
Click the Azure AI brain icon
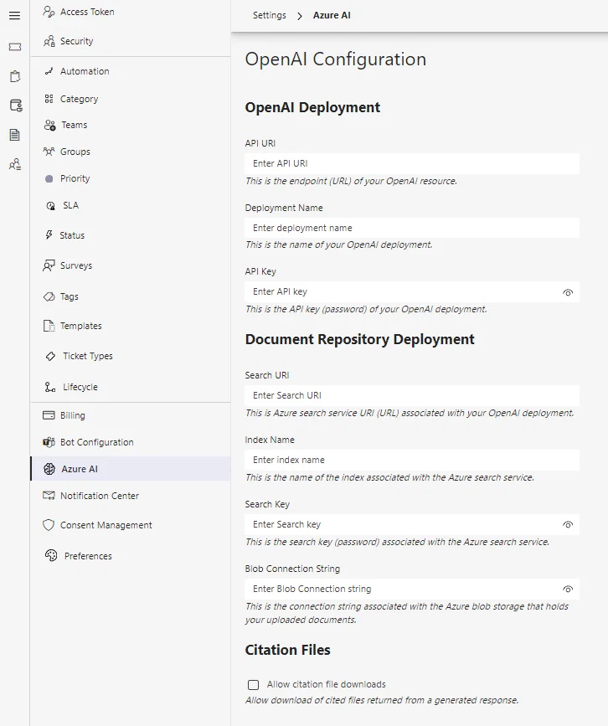49,469
